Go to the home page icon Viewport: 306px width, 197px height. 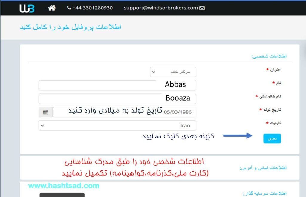pos(52,8)
